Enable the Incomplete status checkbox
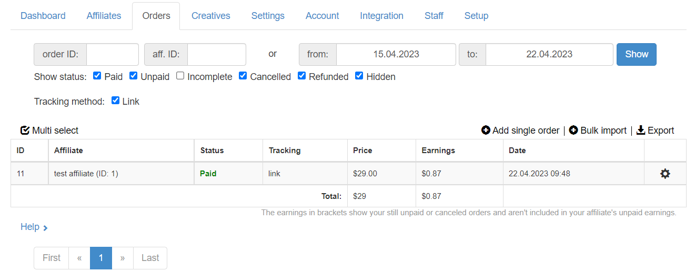Image resolution: width=695 pixels, height=271 pixels. [180, 76]
